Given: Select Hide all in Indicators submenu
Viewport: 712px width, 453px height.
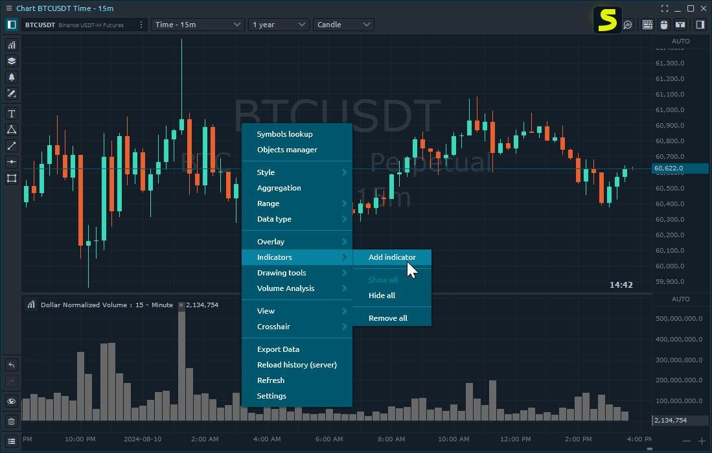Looking at the screenshot, I should pos(393,296).
